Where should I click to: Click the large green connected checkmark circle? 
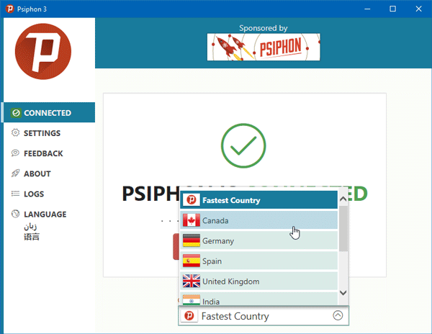pyautogui.click(x=243, y=145)
